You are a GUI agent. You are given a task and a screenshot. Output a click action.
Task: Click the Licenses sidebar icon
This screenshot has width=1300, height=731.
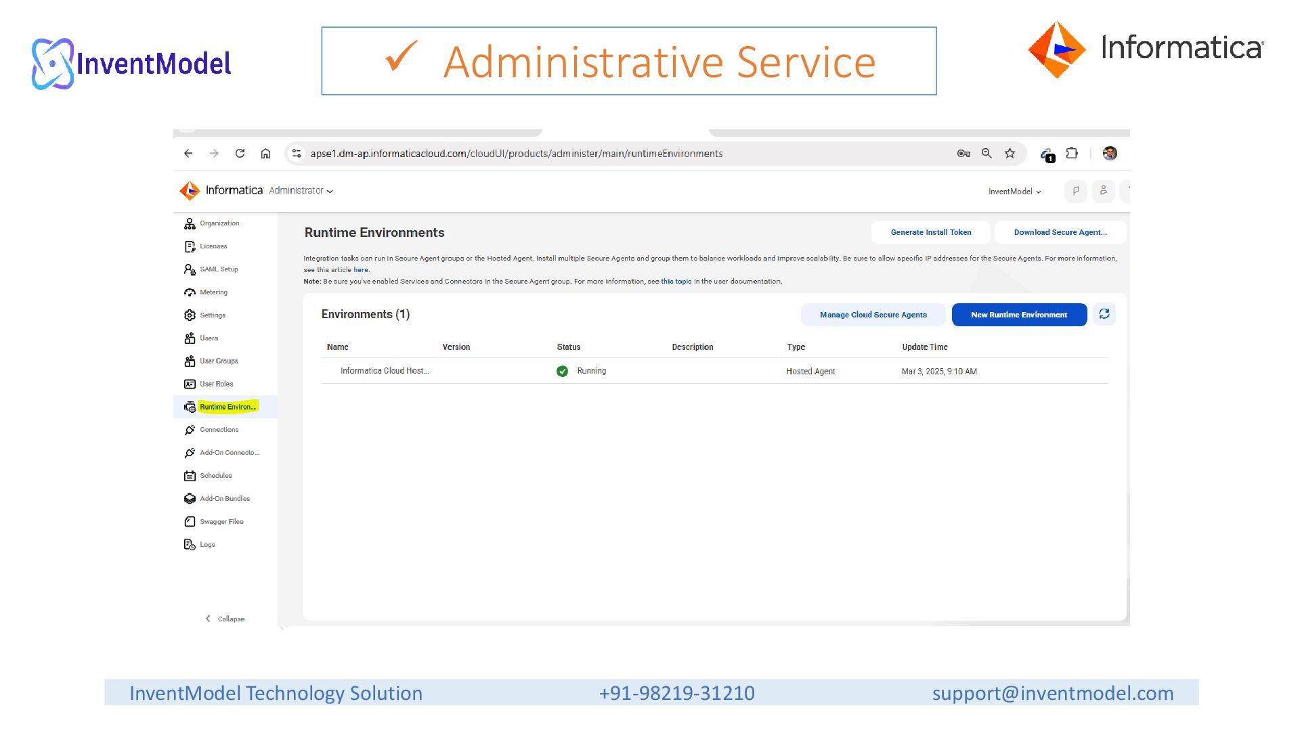click(190, 246)
